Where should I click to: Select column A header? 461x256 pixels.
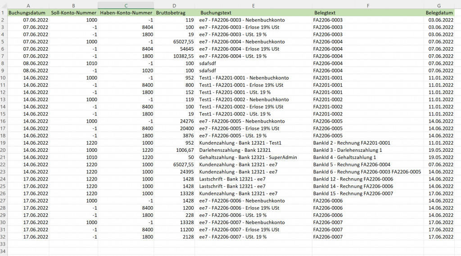(x=28, y=5)
